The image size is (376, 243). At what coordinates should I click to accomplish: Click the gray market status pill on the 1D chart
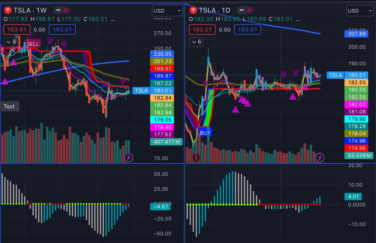click(x=241, y=10)
